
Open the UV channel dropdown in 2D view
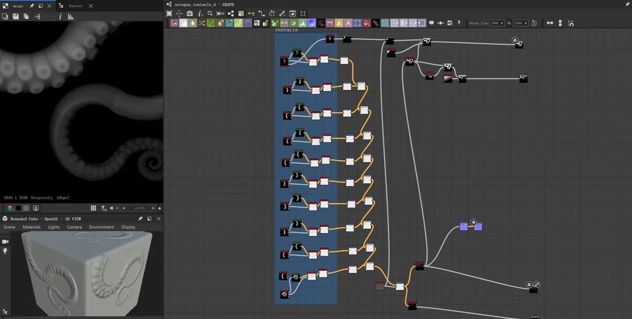(50, 17)
